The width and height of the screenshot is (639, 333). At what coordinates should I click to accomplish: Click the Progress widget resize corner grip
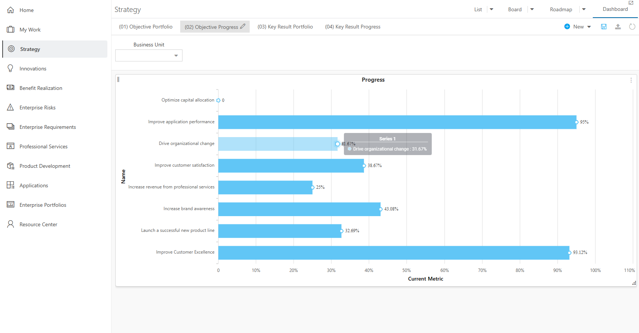coord(634,283)
